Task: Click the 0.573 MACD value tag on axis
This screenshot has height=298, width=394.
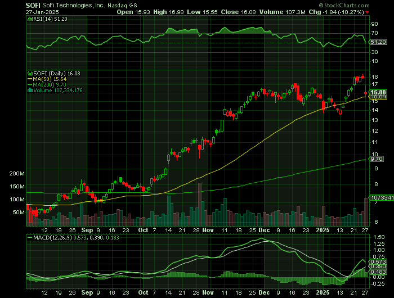Action: (378, 262)
